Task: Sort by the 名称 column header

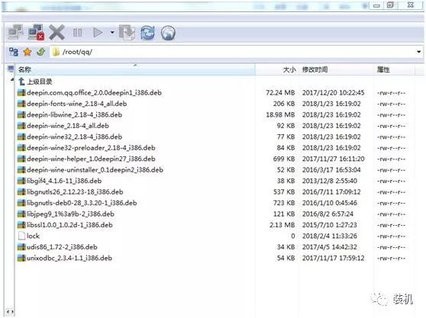Action: click(x=135, y=69)
